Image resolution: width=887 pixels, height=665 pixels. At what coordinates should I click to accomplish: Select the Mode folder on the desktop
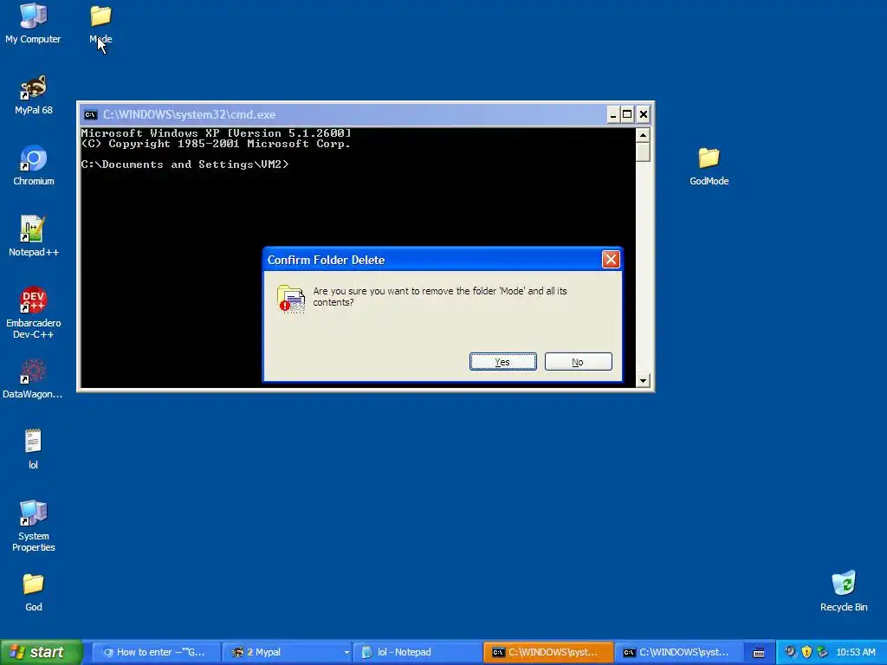[x=100, y=23]
